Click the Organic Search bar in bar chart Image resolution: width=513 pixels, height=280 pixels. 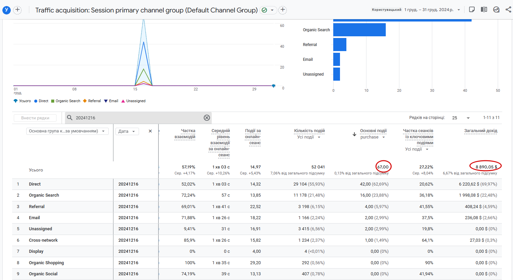click(x=359, y=30)
